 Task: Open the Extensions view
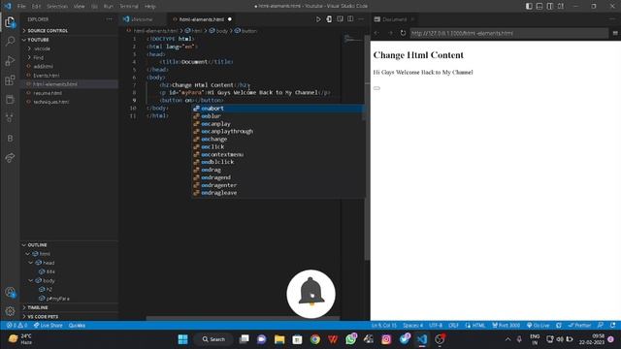point(10,80)
